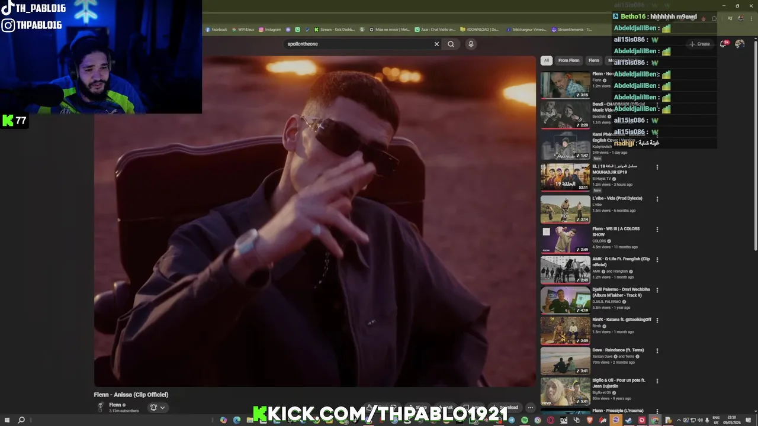Click the Flenn channel name under the video

coord(115,405)
